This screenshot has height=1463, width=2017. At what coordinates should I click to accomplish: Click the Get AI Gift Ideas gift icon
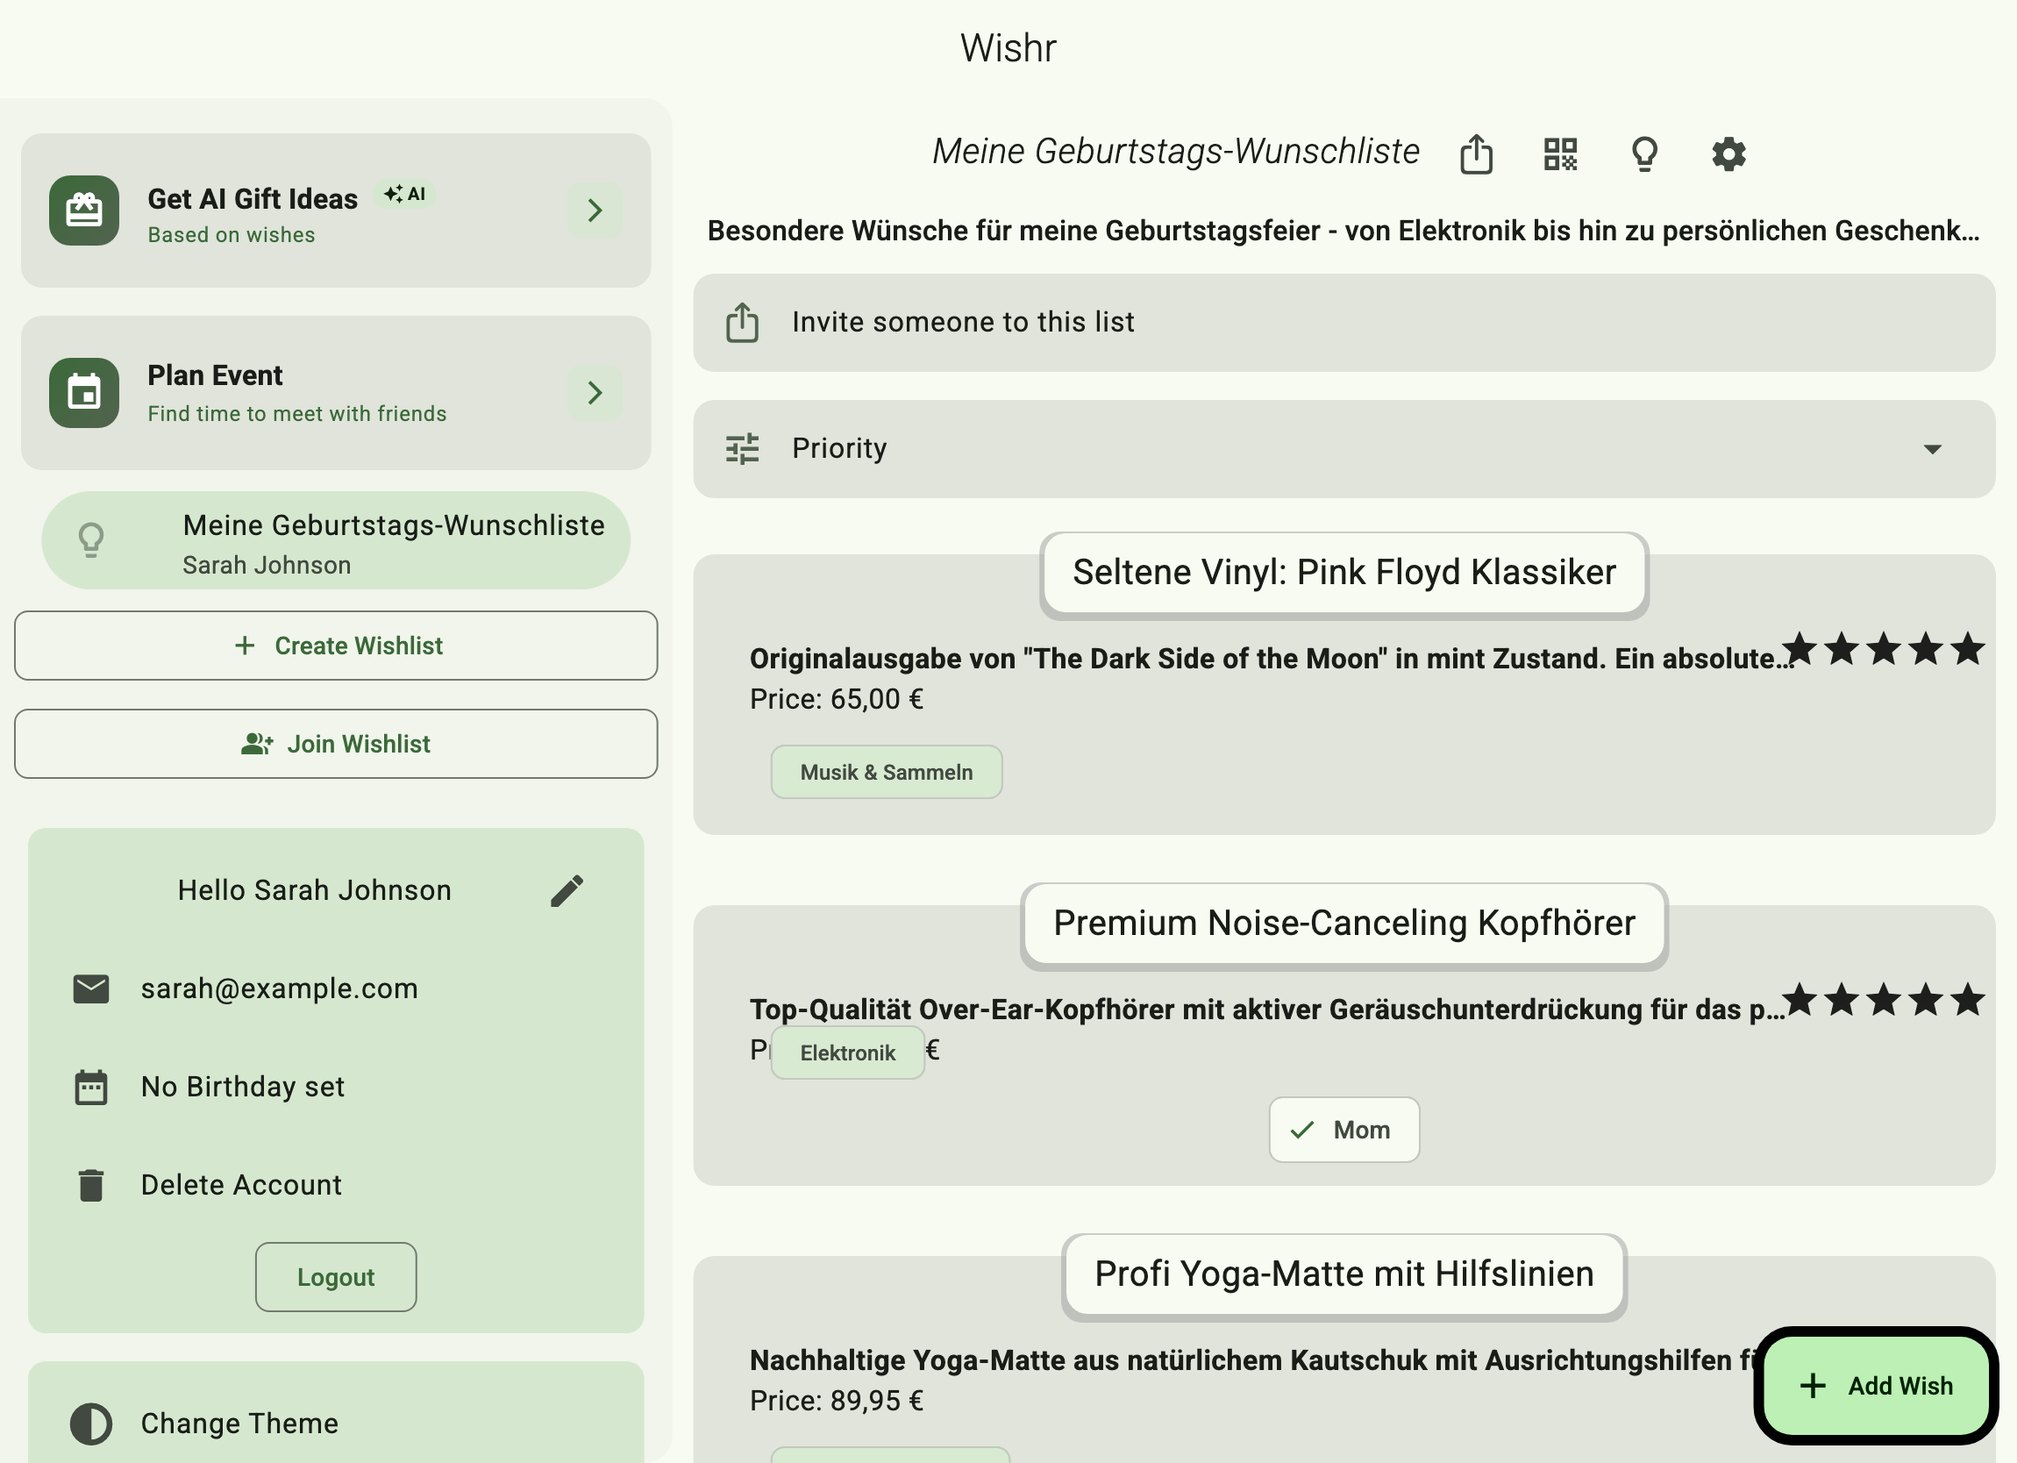pyautogui.click(x=84, y=211)
